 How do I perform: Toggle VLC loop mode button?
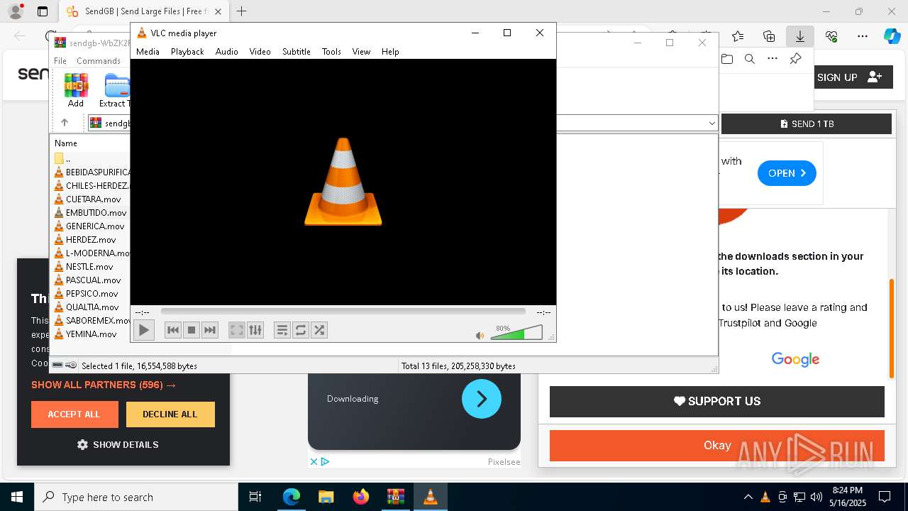(x=301, y=330)
